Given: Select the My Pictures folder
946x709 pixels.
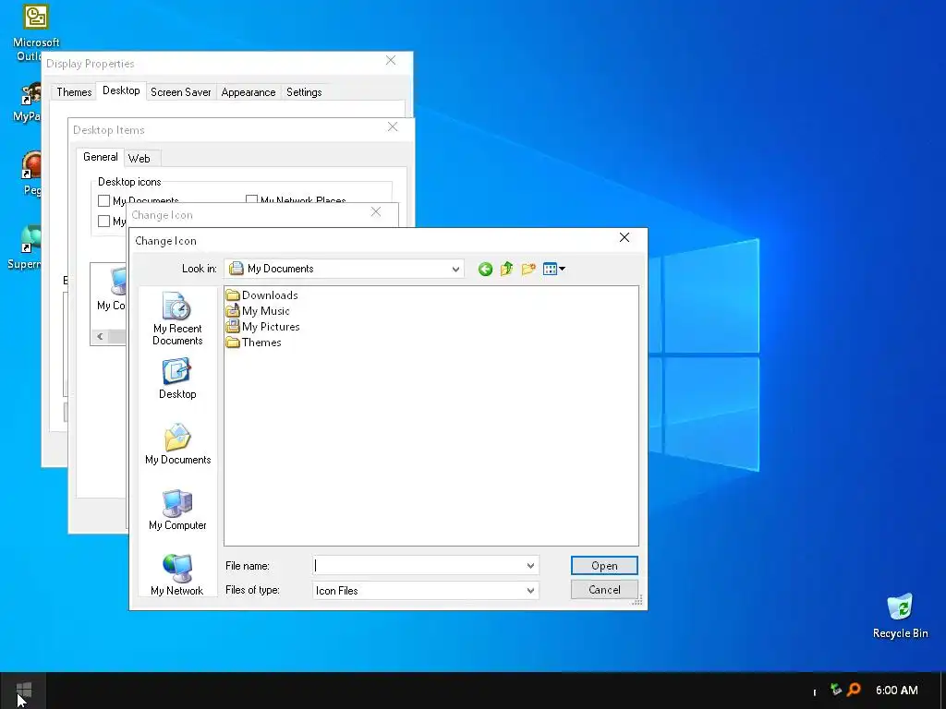Looking at the screenshot, I should (262, 326).
